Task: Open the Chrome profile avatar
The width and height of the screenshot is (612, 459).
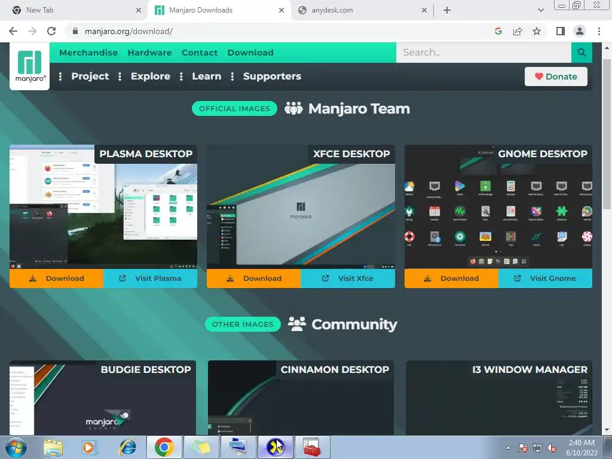Action: (580, 31)
